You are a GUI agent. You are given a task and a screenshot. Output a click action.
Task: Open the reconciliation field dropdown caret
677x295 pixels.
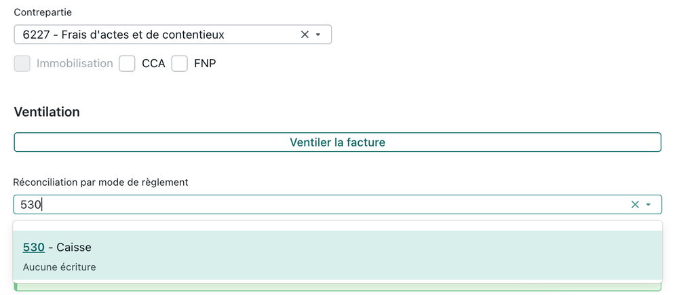pyautogui.click(x=649, y=205)
